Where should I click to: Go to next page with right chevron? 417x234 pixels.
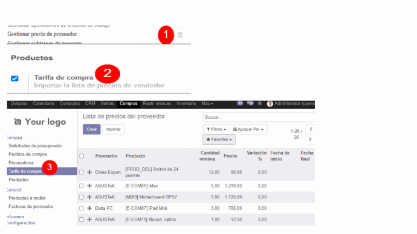pyautogui.click(x=310, y=139)
